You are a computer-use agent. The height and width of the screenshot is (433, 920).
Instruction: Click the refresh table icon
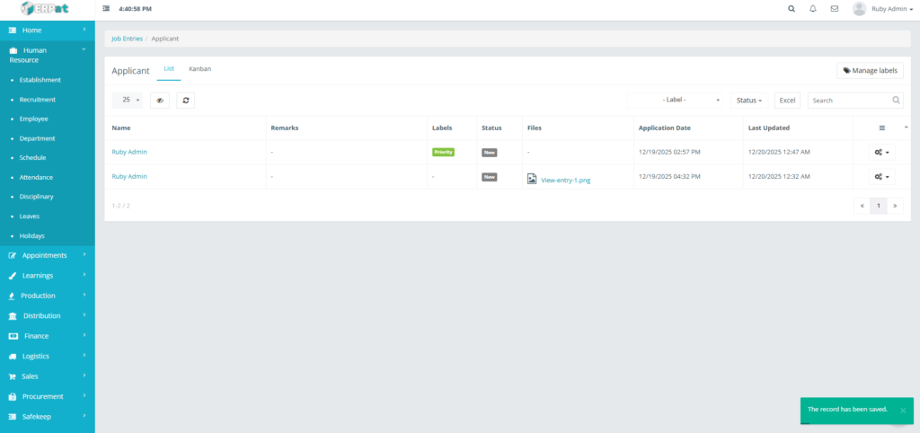185,101
